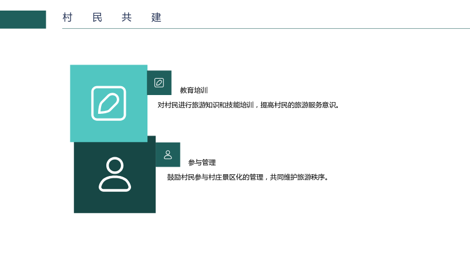Click the dark green block left of title
470x264 pixels.
click(x=23, y=19)
